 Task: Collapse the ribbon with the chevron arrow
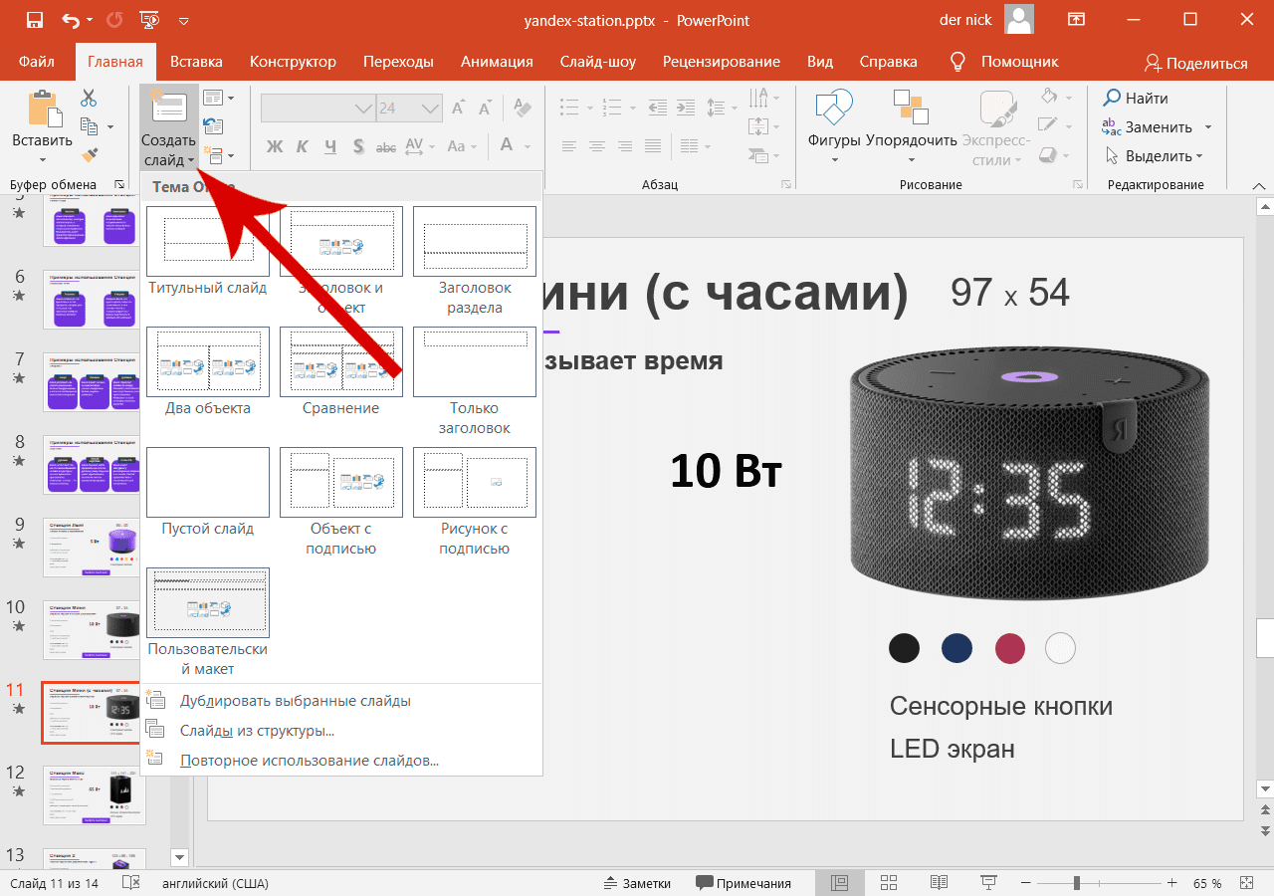[1259, 185]
